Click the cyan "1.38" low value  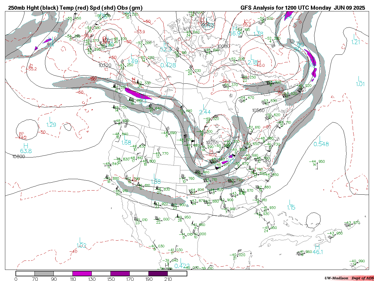pyautogui.click(x=258, y=34)
